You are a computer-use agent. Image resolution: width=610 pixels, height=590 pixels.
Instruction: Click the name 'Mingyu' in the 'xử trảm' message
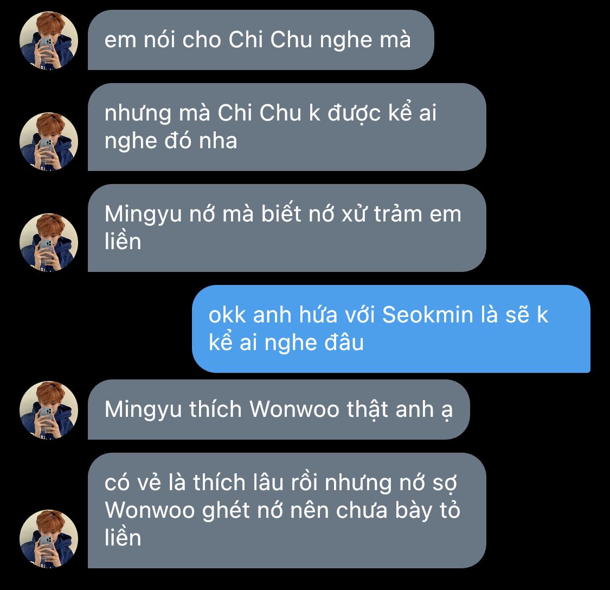coord(143,214)
